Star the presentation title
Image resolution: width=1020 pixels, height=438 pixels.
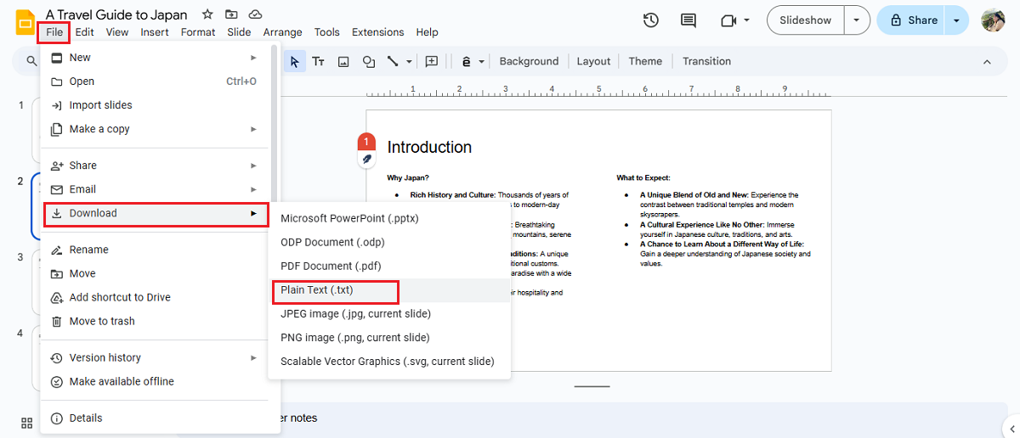click(x=207, y=14)
